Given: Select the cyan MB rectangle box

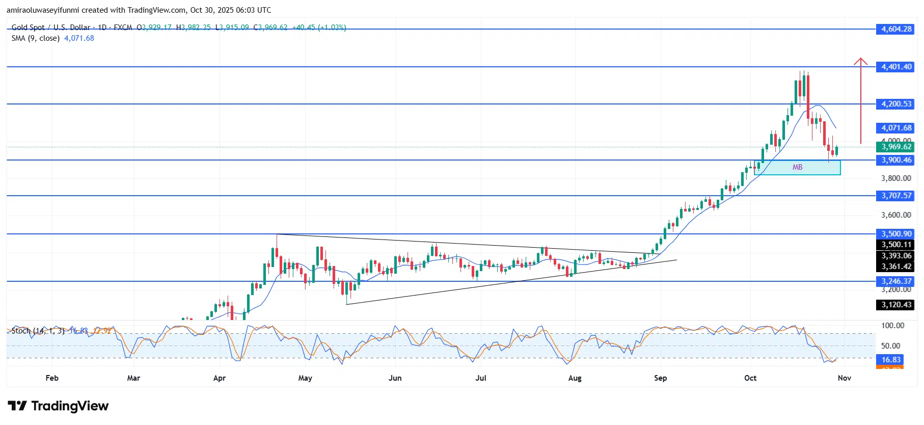Looking at the screenshot, I should (797, 168).
